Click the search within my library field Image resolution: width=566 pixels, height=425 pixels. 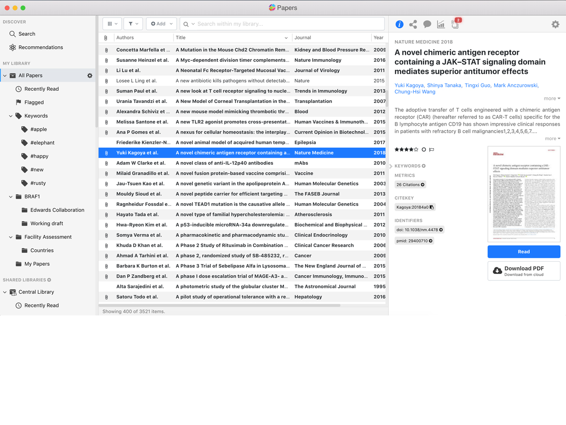(x=288, y=24)
